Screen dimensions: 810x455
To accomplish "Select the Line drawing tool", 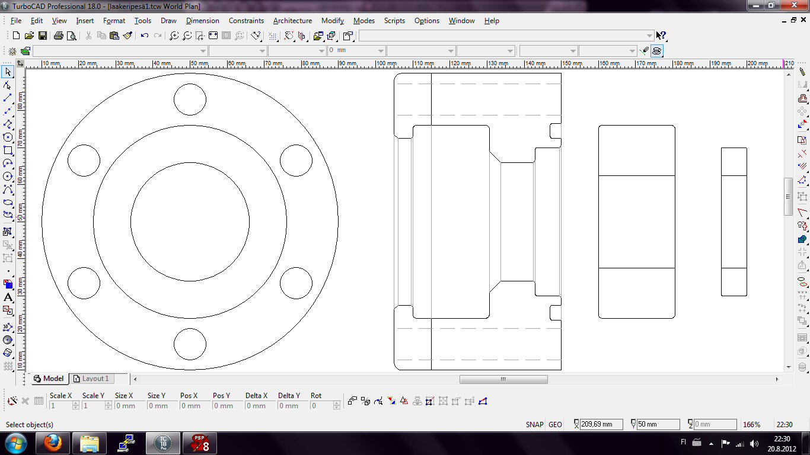I will click(x=8, y=98).
